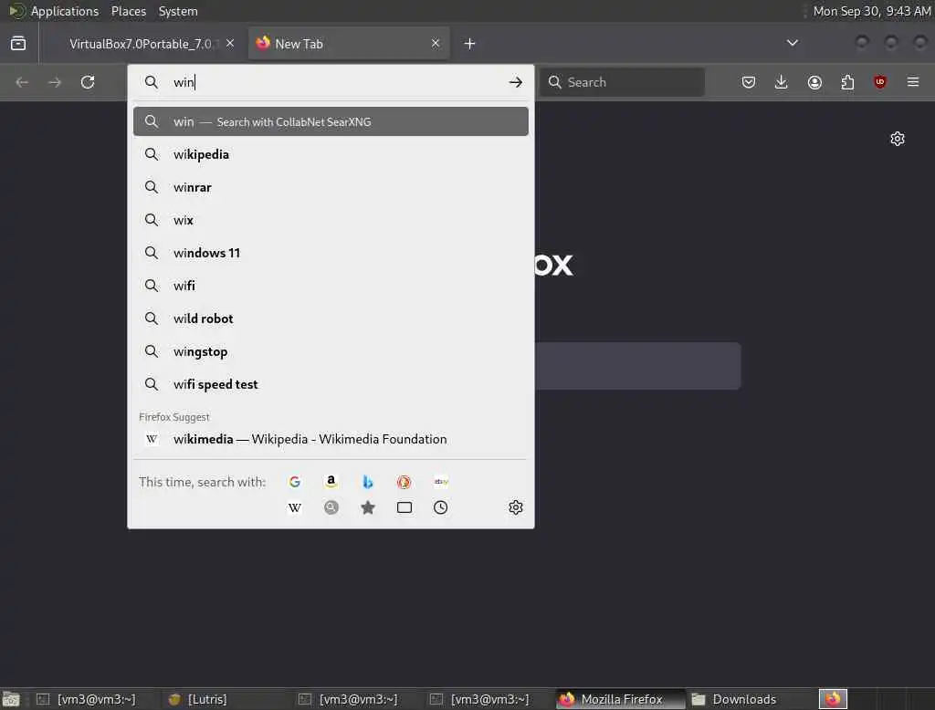Search this time with eBay

coord(441,482)
